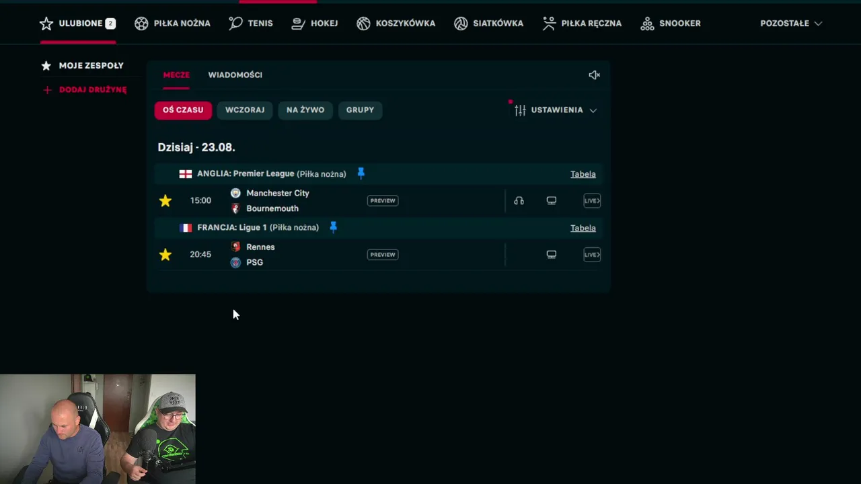Open the Tenis menu label
The width and height of the screenshot is (861, 484).
click(x=260, y=24)
